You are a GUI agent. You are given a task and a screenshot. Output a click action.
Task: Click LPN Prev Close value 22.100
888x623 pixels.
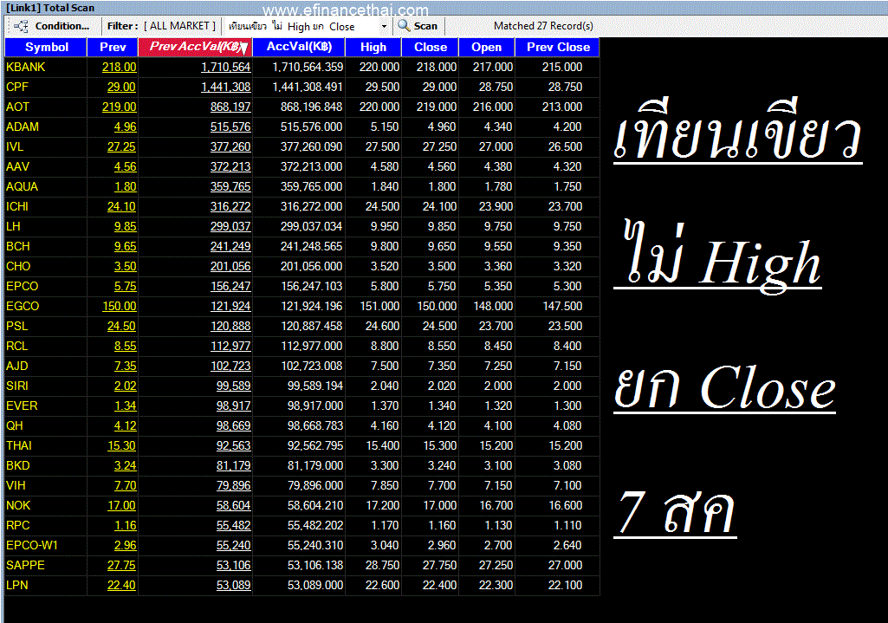click(x=565, y=585)
